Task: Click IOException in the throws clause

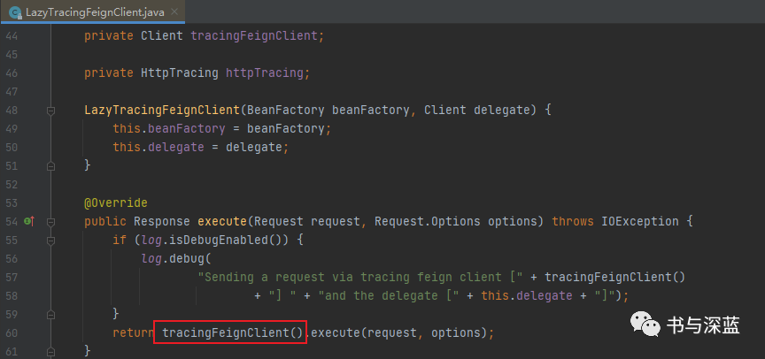Action: point(639,222)
